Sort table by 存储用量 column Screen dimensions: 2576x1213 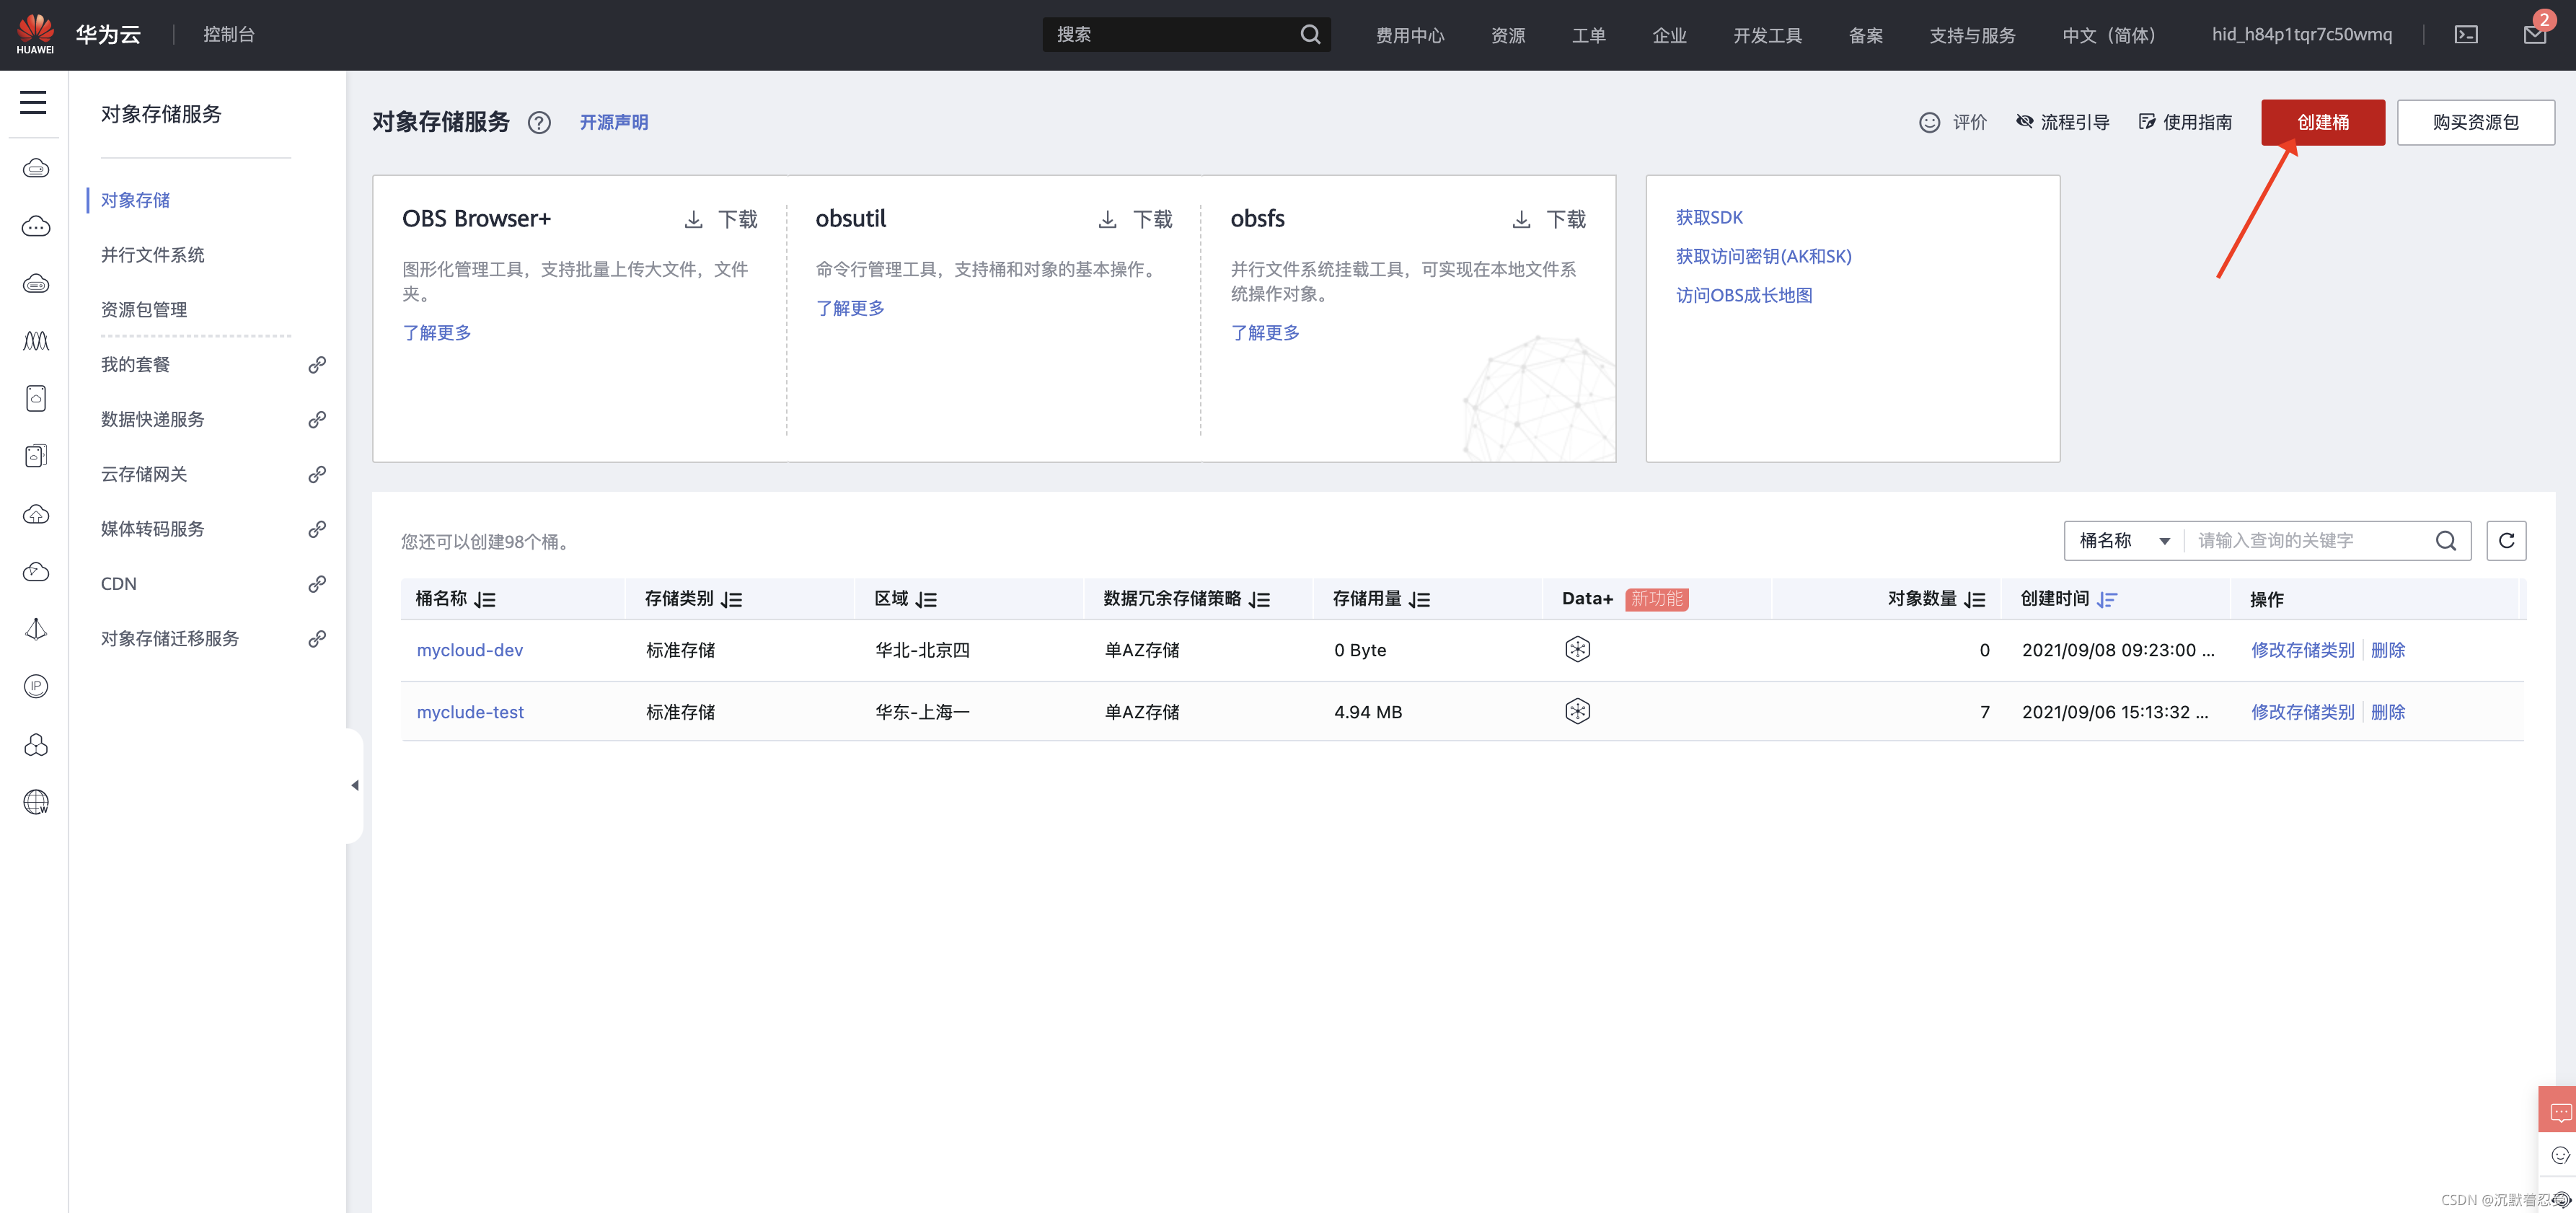(x=1419, y=599)
